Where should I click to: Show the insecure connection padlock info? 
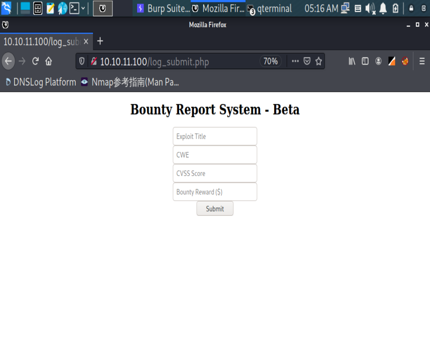(x=94, y=61)
